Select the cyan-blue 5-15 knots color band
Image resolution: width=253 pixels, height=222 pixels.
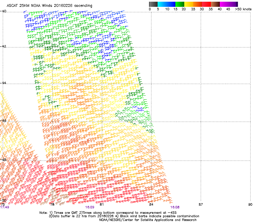point(167,4)
